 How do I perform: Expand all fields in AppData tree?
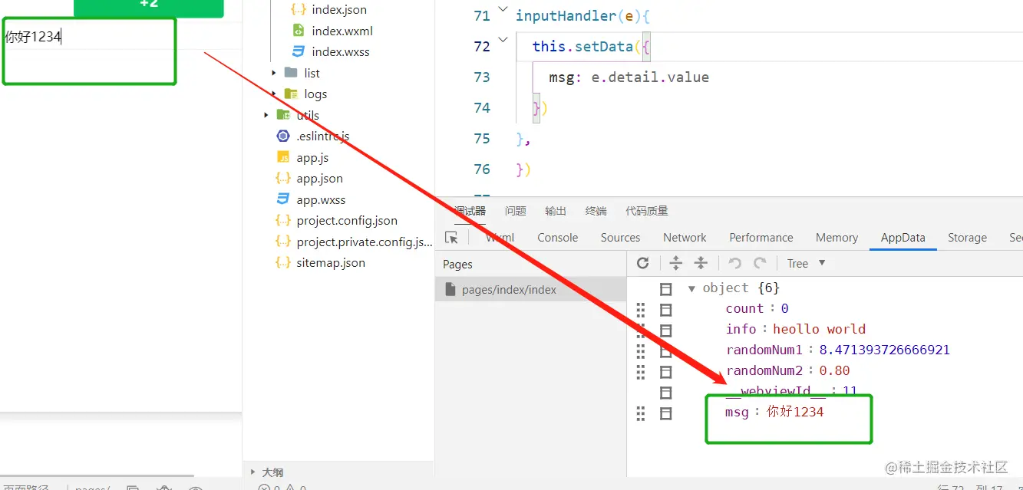pyautogui.click(x=676, y=263)
